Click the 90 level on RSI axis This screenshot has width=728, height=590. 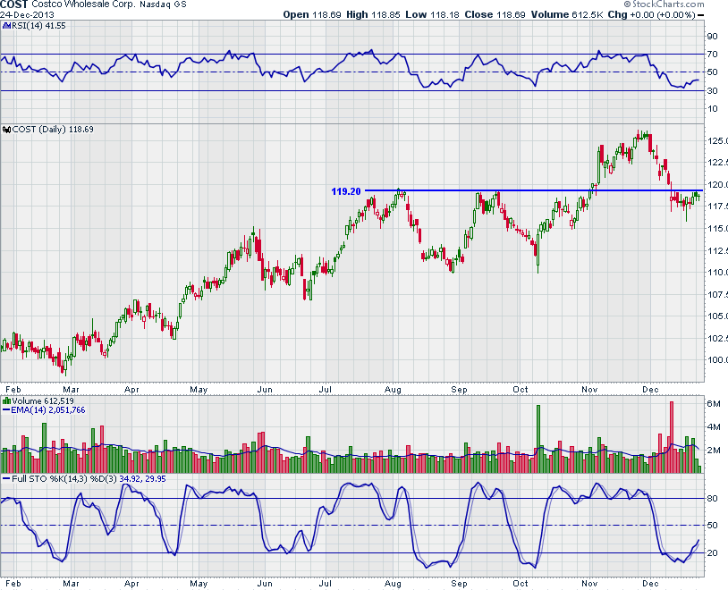[x=712, y=37]
